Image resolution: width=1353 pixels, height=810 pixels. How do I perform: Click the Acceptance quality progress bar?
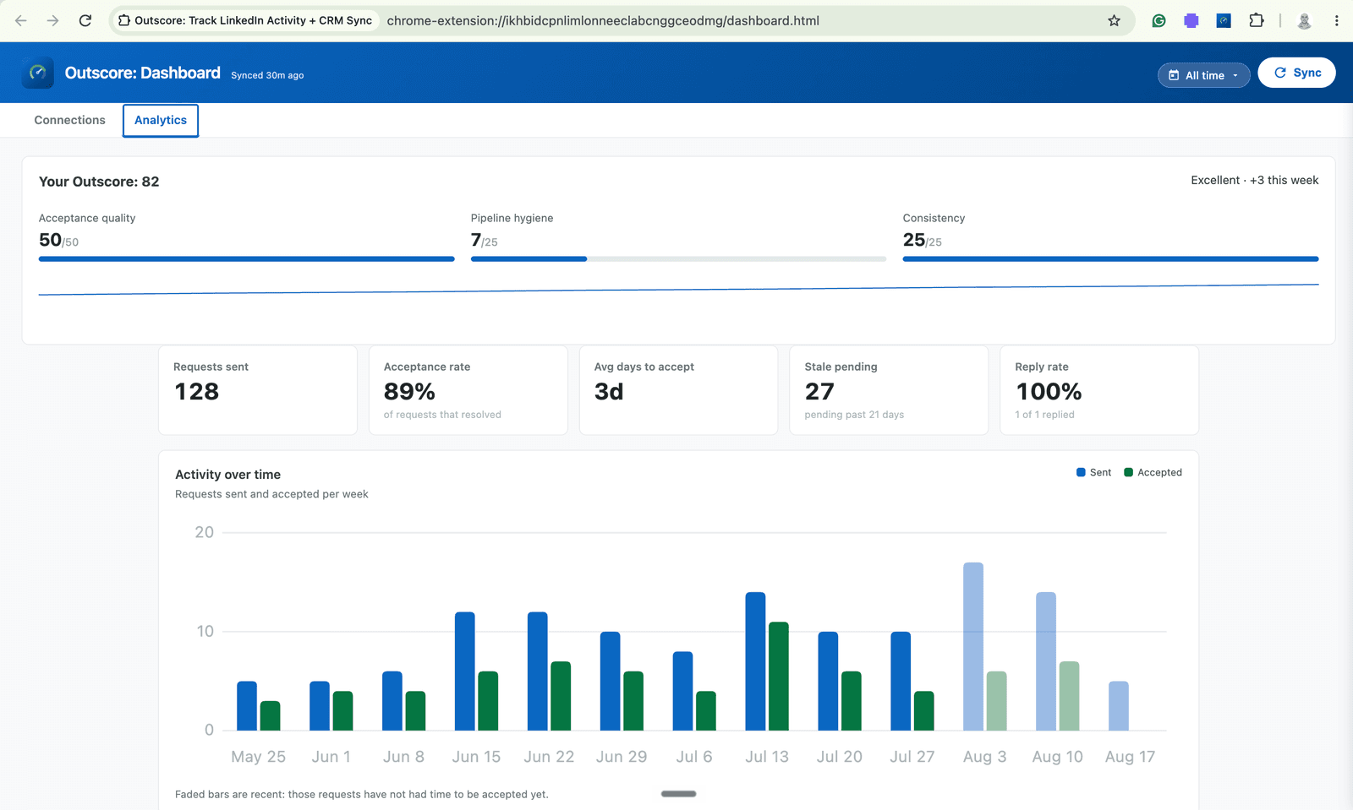click(x=246, y=259)
